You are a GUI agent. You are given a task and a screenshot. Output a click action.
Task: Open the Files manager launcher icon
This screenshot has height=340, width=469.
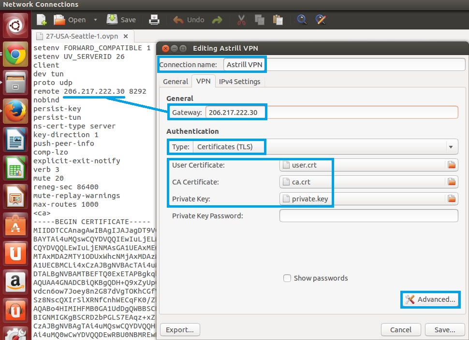click(x=15, y=83)
